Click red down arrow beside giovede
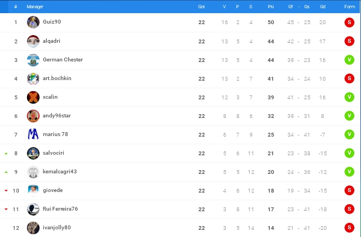361x237 pixels. pos(6,190)
